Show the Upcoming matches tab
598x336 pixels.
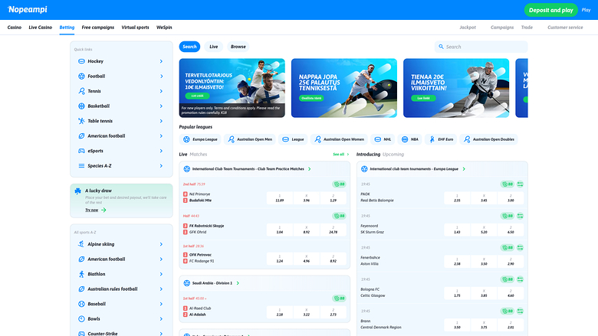[393, 155]
